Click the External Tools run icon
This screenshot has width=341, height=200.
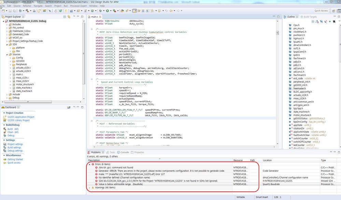pyautogui.click(x=114, y=11)
